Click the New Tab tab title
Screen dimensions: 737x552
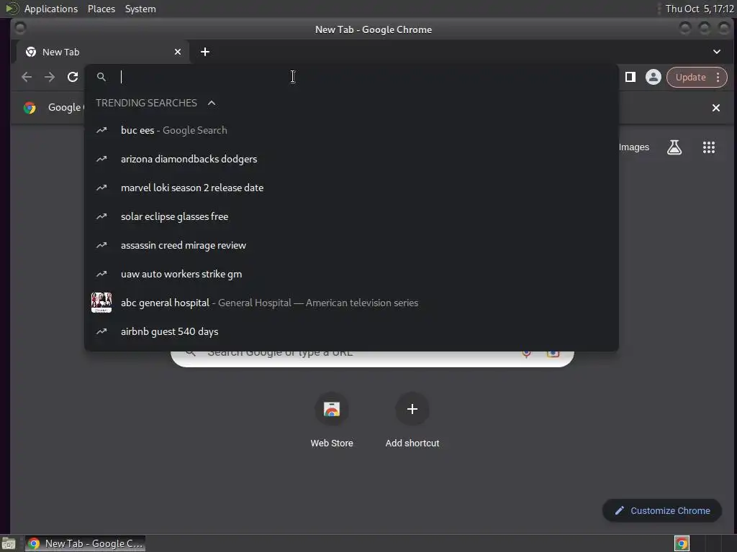pyautogui.click(x=60, y=52)
